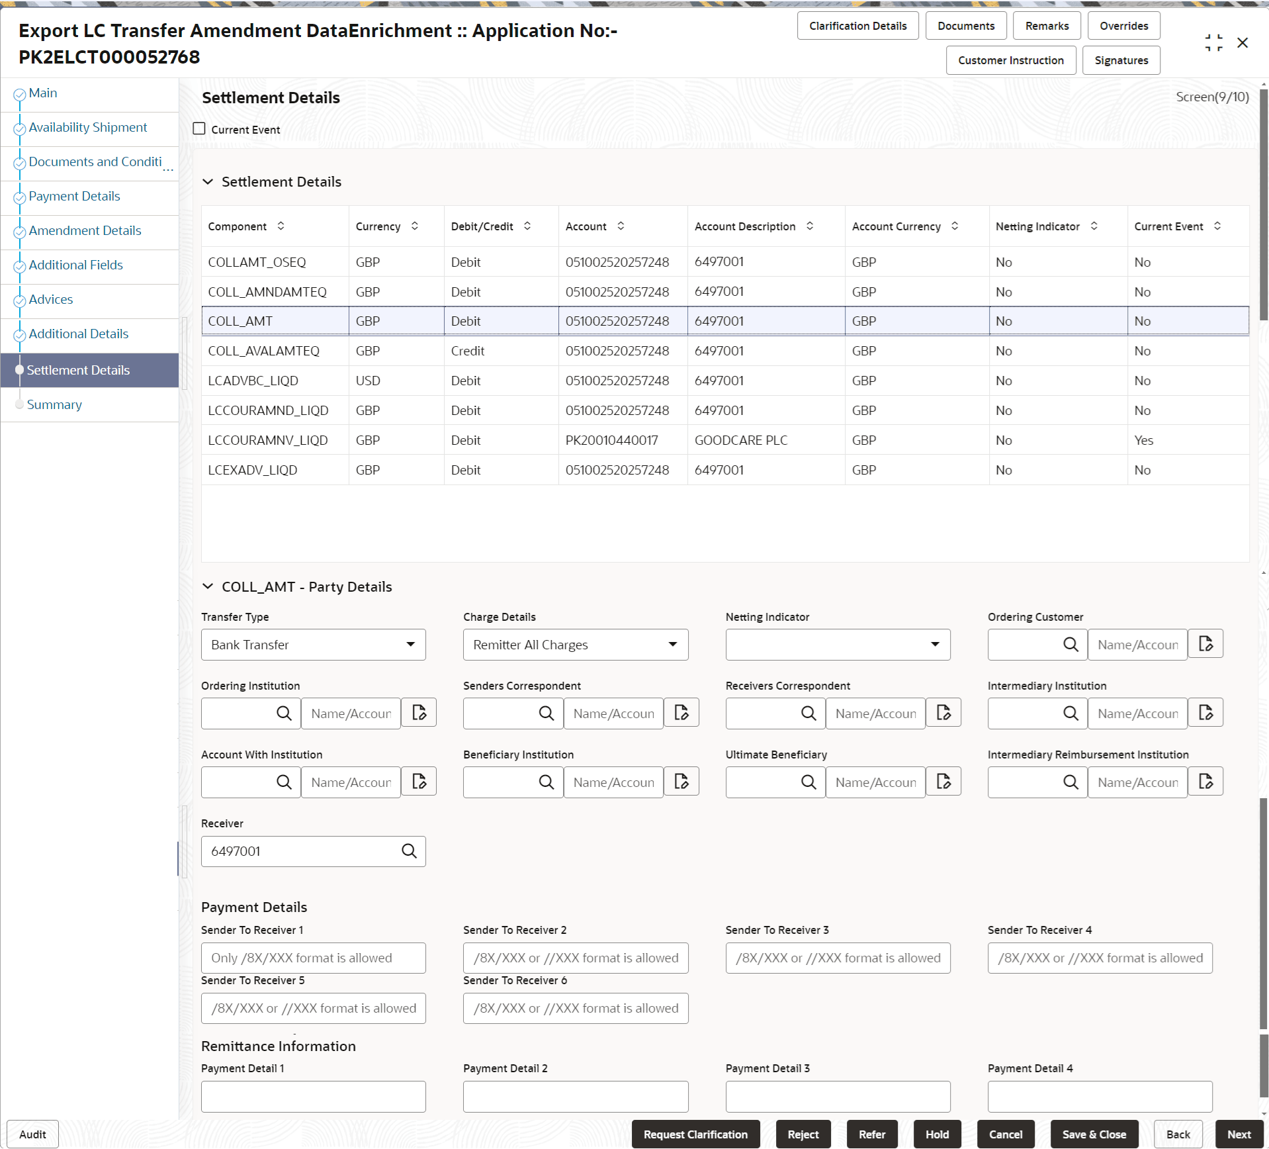
Task: Collapse the Settlement Details section
Action: (208, 181)
